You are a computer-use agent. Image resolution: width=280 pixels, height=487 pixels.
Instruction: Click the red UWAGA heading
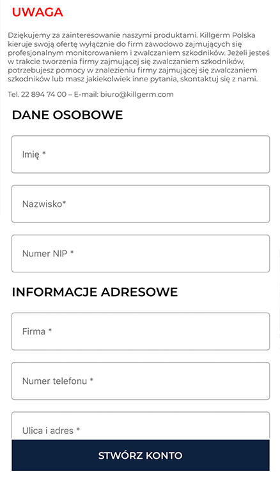tap(38, 12)
